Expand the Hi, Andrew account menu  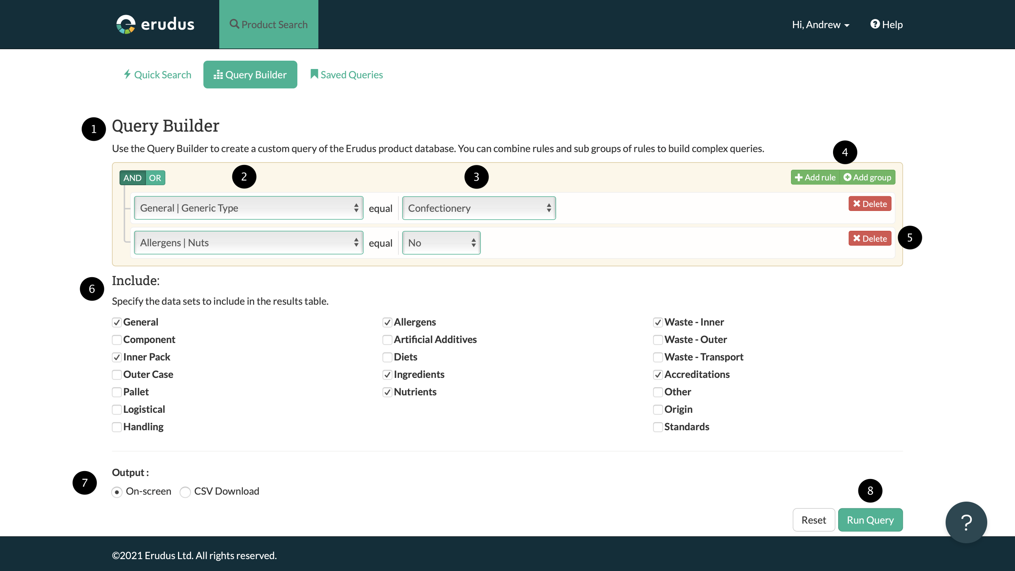point(820,24)
